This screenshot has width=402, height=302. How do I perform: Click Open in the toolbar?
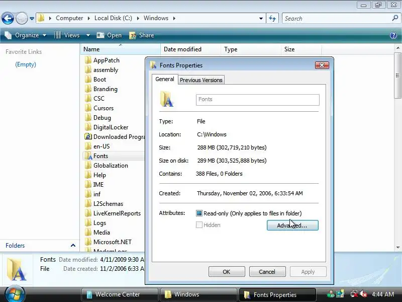[x=109, y=35]
